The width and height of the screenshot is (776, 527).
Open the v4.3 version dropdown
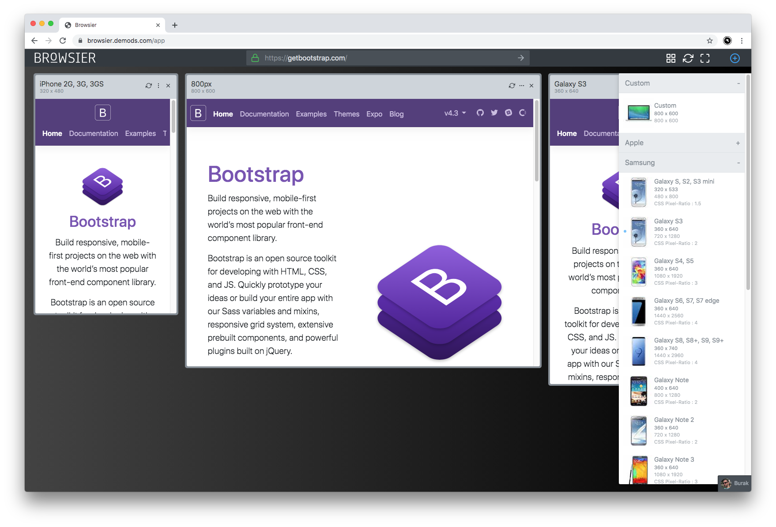455,113
